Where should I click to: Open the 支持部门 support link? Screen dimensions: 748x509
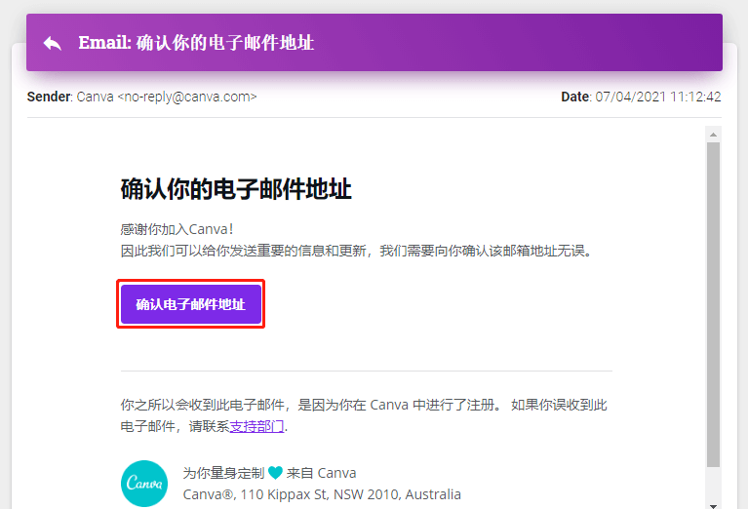click(x=257, y=426)
